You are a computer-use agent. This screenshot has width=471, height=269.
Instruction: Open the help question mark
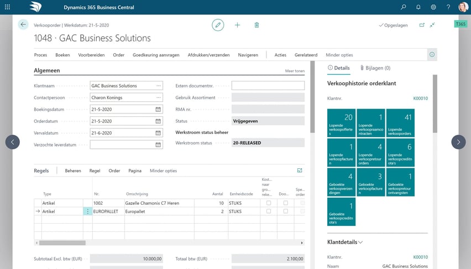click(448, 7)
